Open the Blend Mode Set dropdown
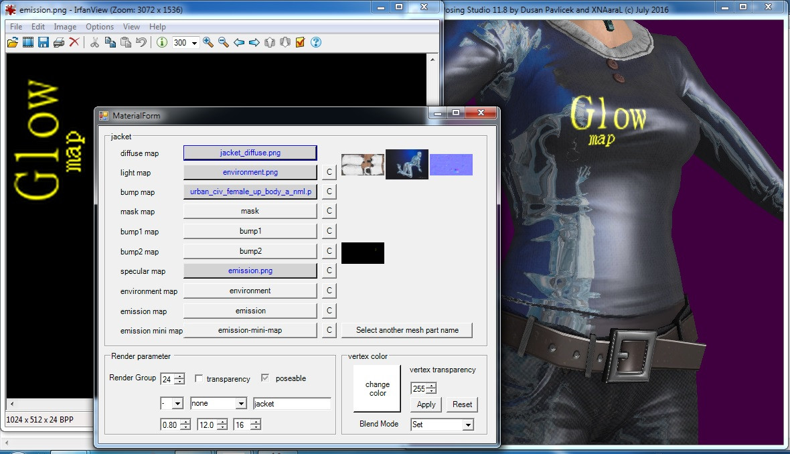Image resolution: width=790 pixels, height=454 pixels. (x=468, y=425)
